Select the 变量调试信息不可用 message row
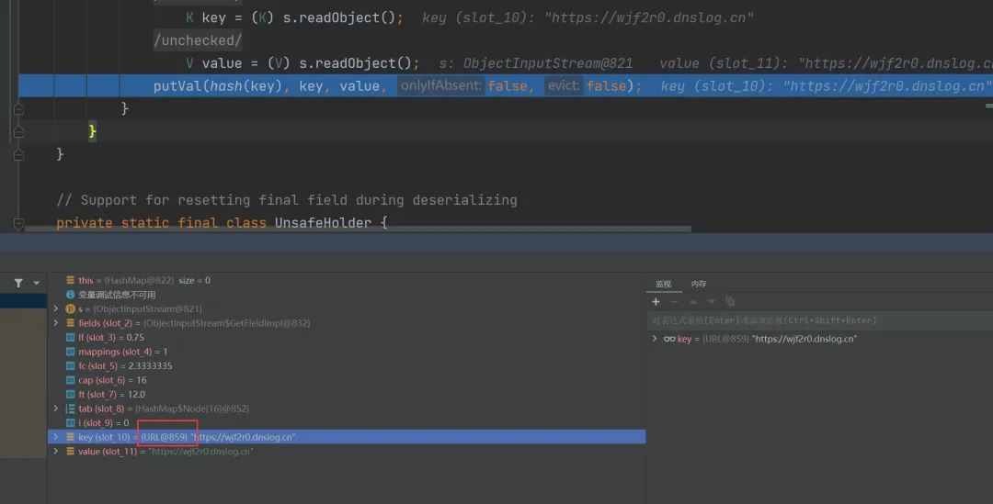 [347, 295]
